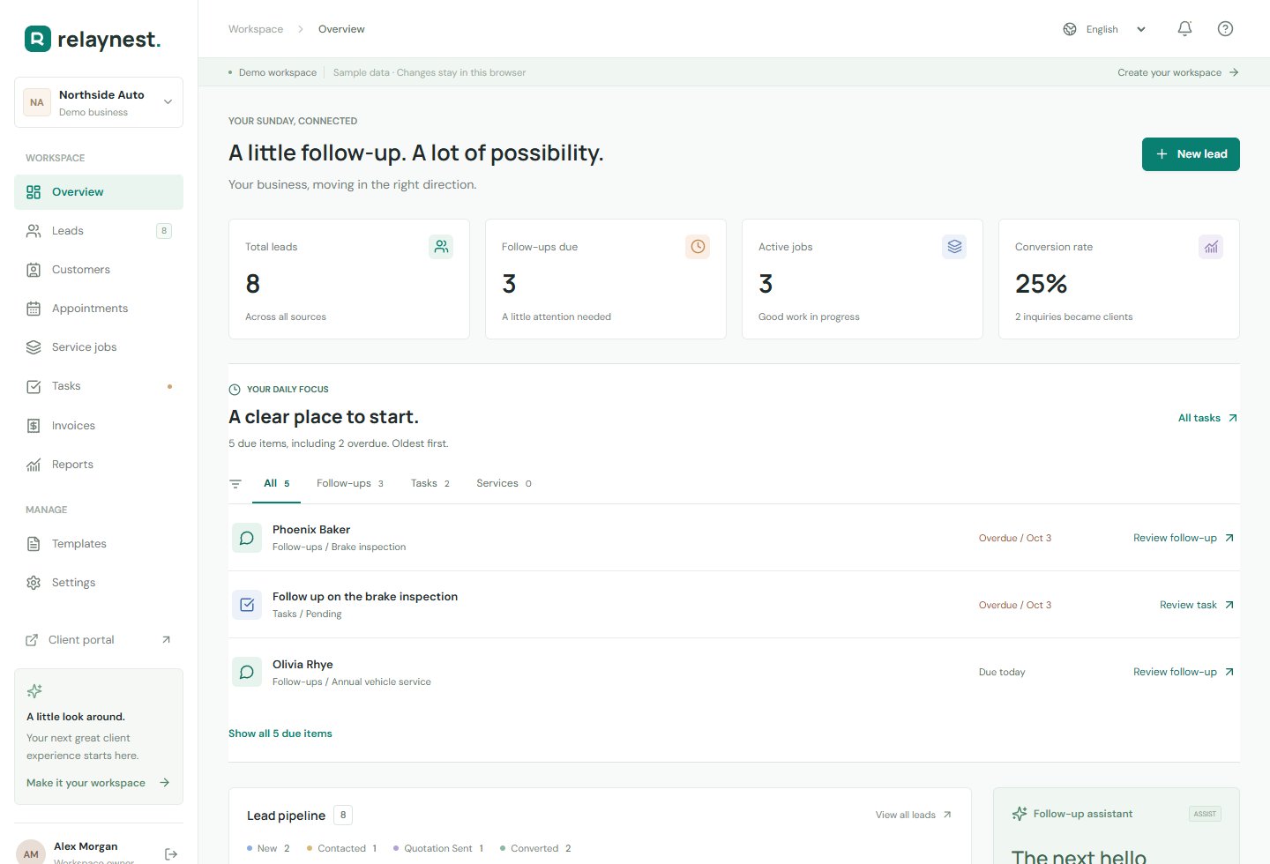Click the New lead button

click(1191, 154)
